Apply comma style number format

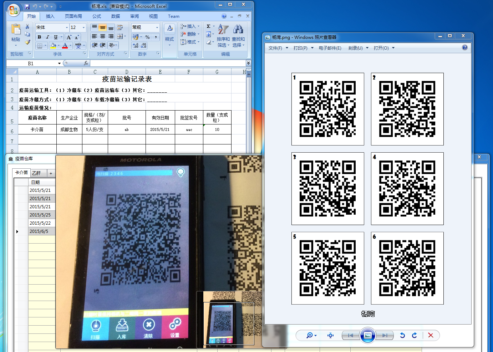[x=156, y=37]
